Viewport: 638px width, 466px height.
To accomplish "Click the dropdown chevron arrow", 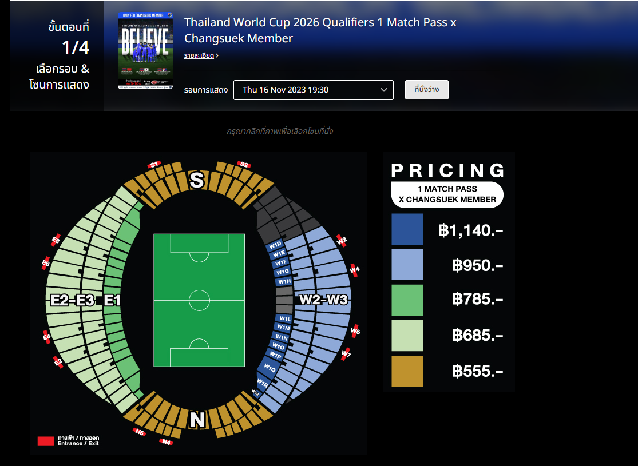I will 384,90.
